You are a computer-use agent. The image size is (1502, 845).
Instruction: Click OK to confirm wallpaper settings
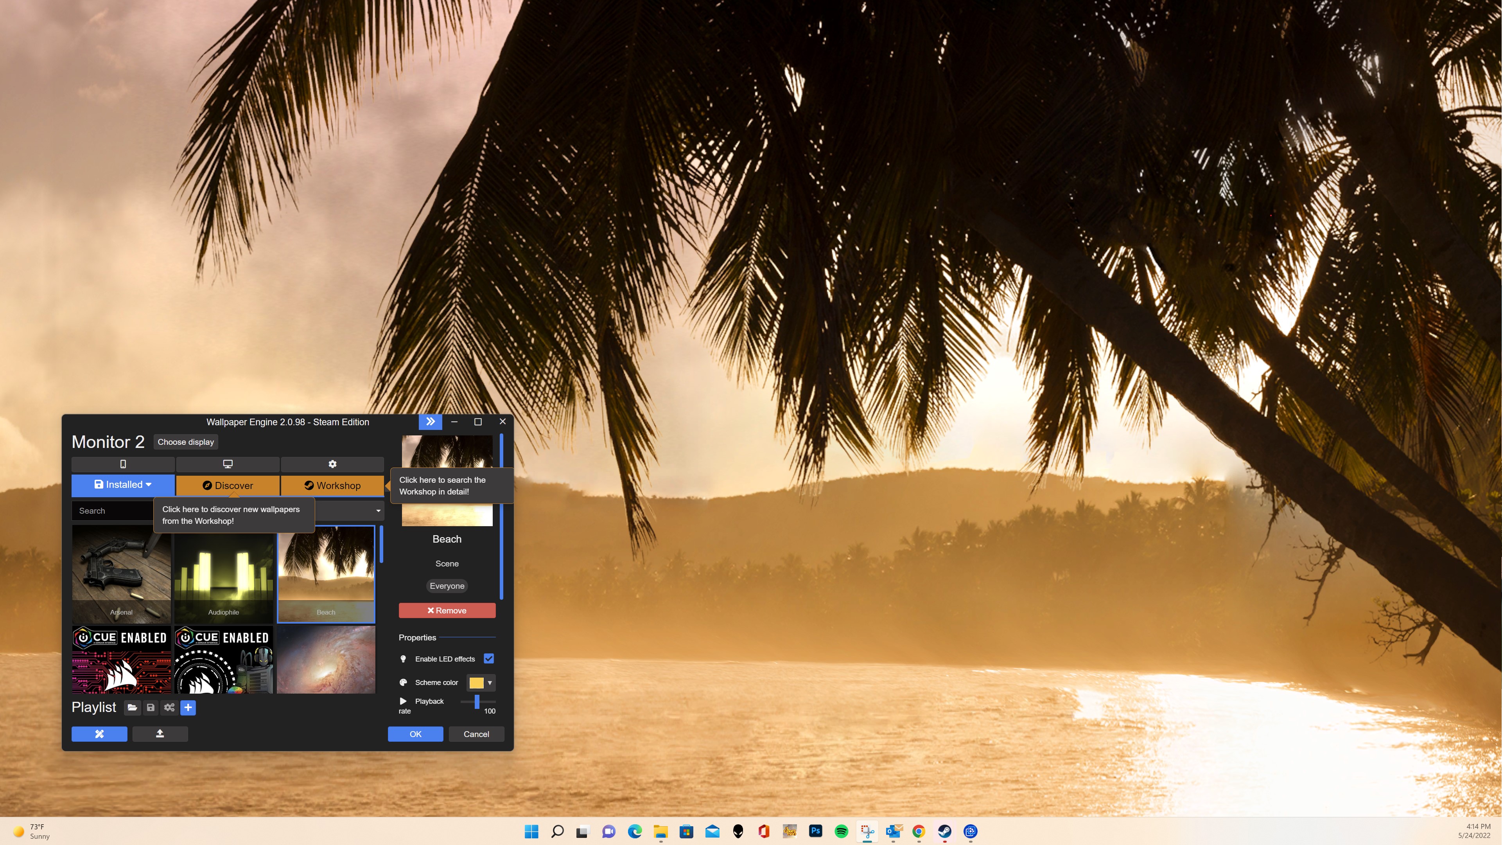(415, 734)
